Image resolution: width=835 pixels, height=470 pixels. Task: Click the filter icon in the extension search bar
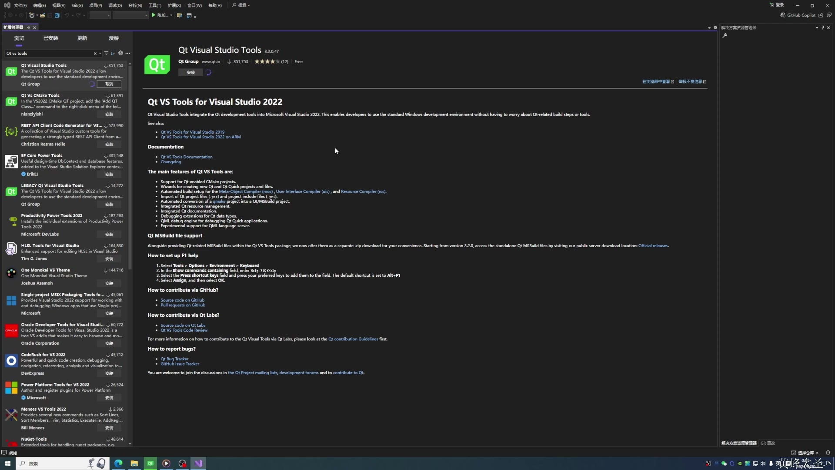click(106, 53)
